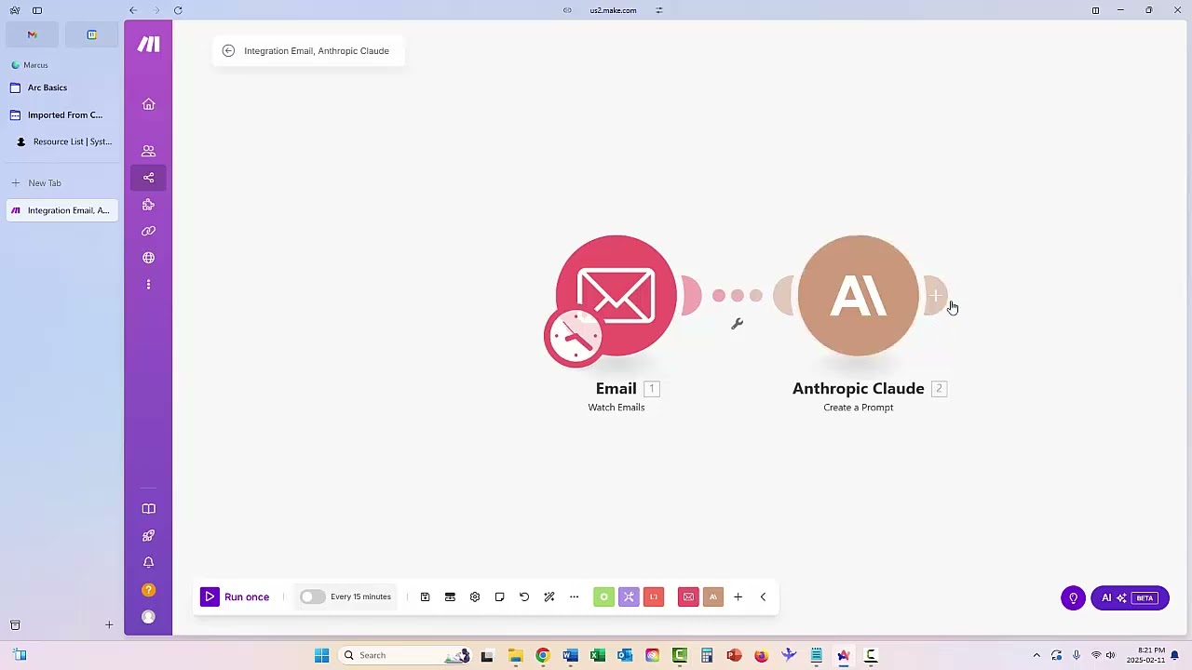Open Templates puzzle icon in sidebar
Viewport: 1192px width, 670px height.
pyautogui.click(x=148, y=205)
